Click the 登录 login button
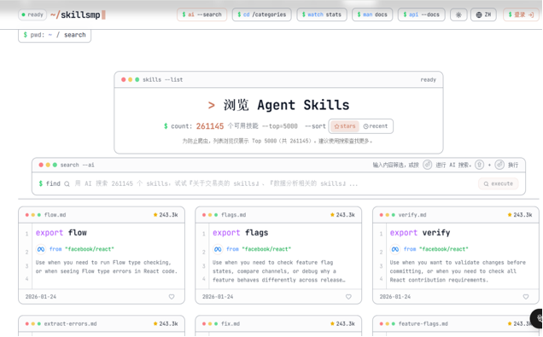543x337 pixels. [521, 15]
